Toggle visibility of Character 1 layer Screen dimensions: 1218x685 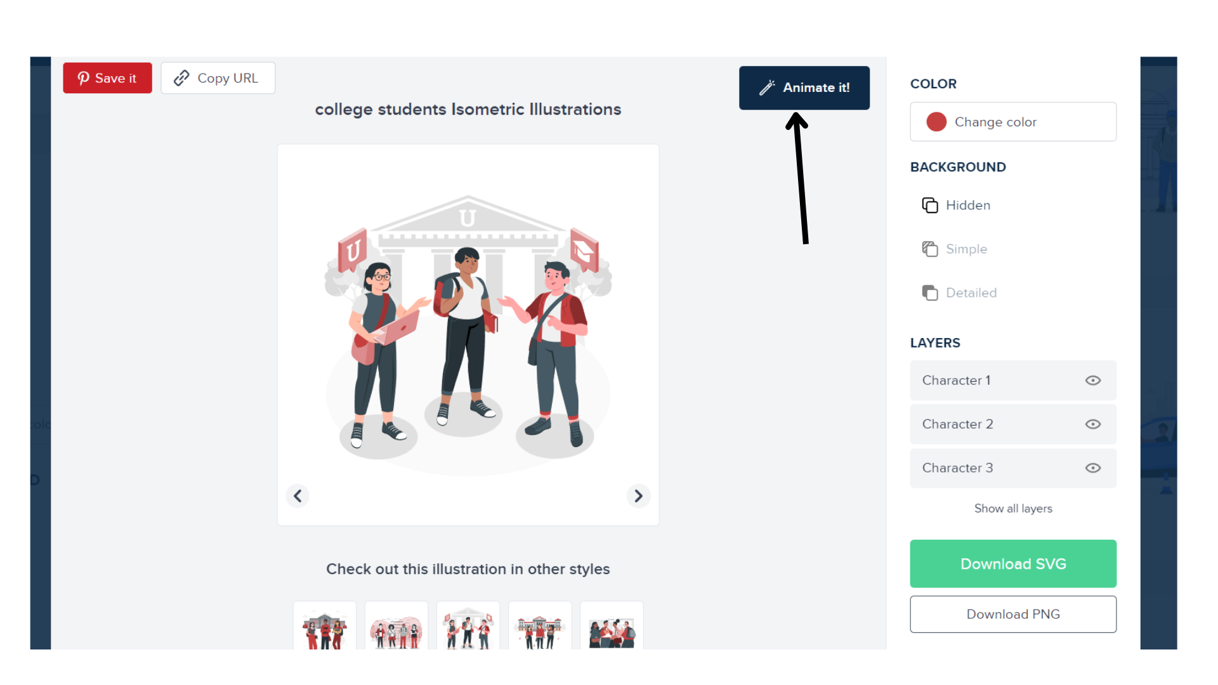pyautogui.click(x=1092, y=380)
